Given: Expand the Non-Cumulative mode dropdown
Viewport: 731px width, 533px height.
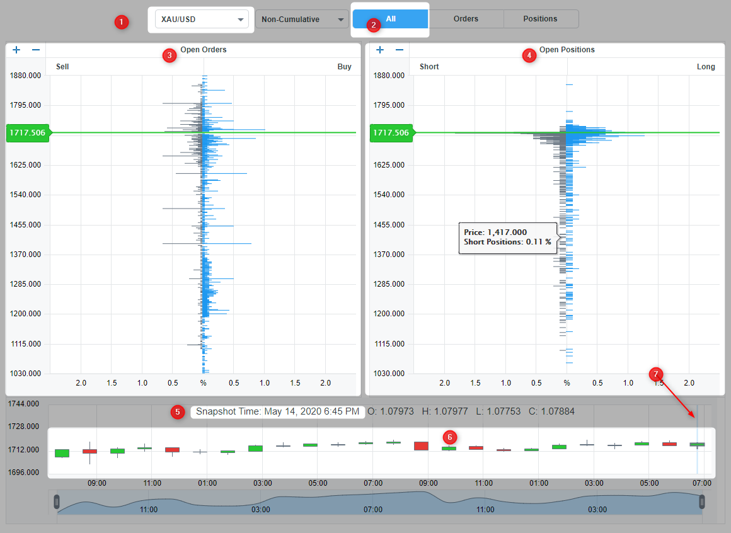Looking at the screenshot, I should point(301,20).
